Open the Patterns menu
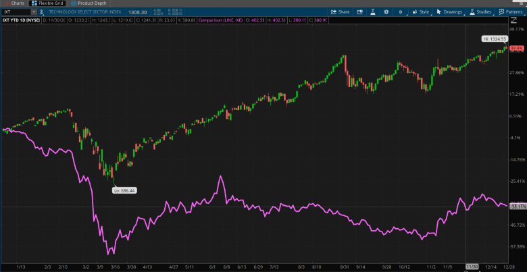 click(511, 11)
